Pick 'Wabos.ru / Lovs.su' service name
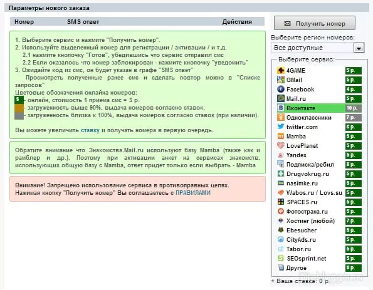Viewport: 373px width, 290px height. click(x=314, y=193)
